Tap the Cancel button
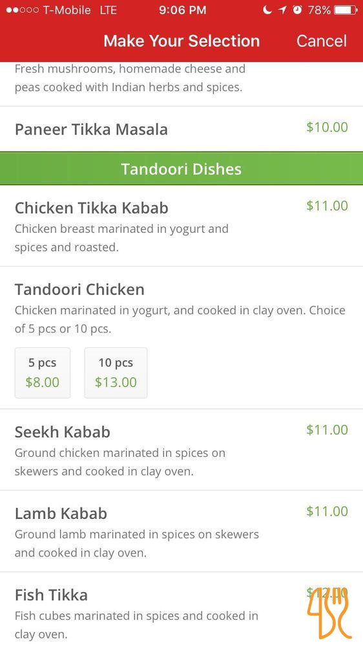The width and height of the screenshot is (363, 647). 322,41
